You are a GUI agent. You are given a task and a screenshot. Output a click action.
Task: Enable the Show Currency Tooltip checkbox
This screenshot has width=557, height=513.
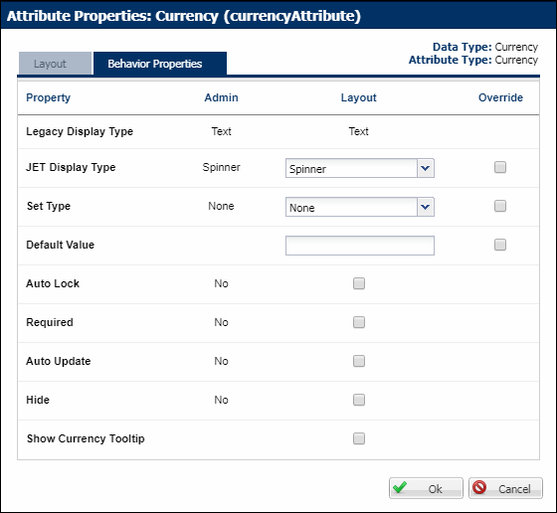tap(359, 438)
